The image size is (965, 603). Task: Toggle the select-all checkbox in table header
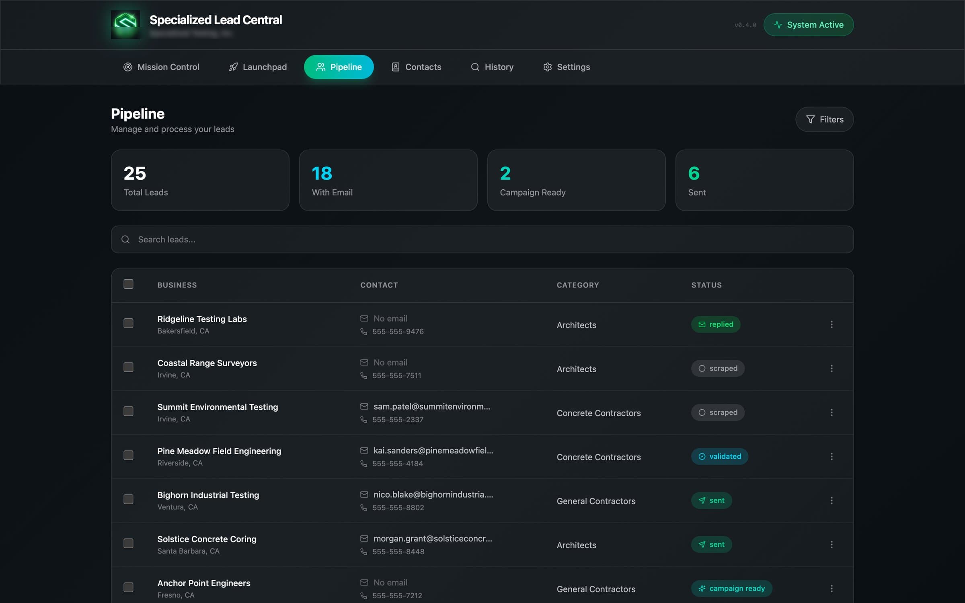[128, 284]
